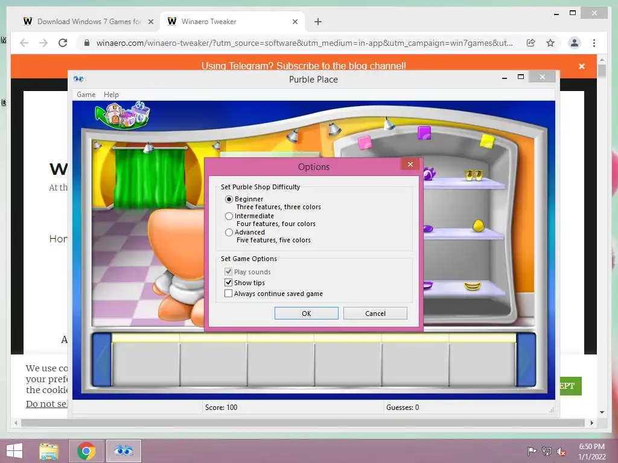Pick the yellow color swatch on shelf
This screenshot has width=618, height=463.
tap(487, 141)
